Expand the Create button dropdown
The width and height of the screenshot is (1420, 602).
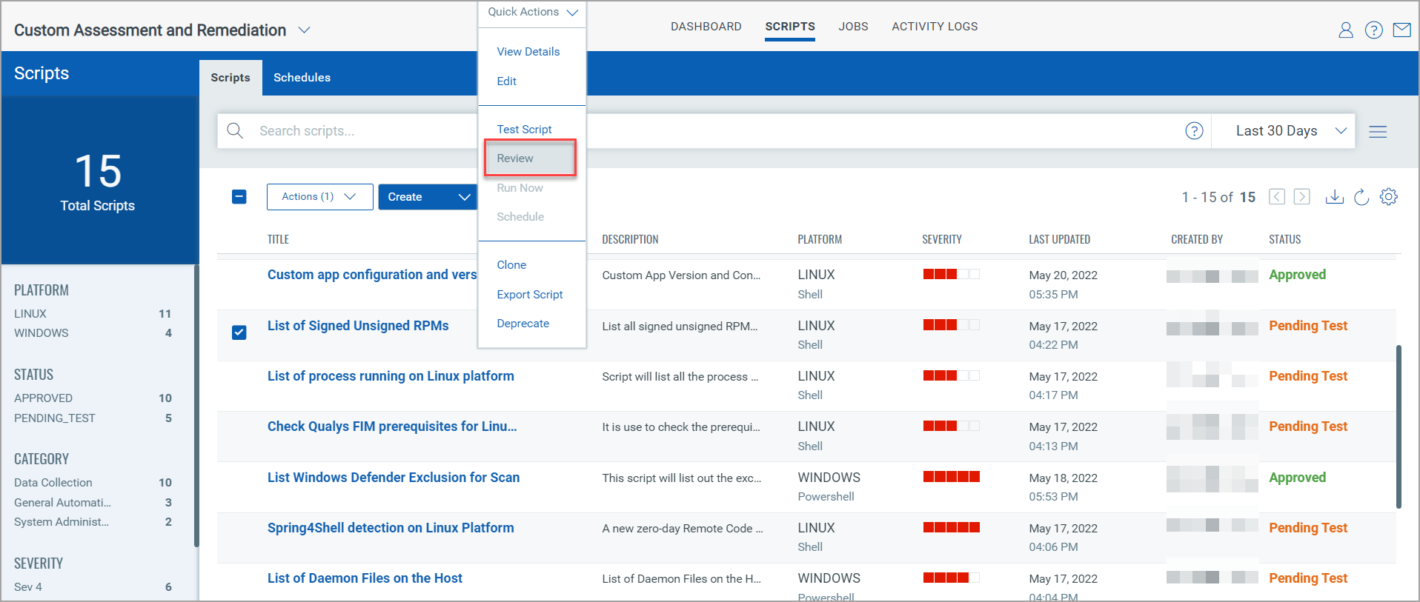pyautogui.click(x=464, y=197)
